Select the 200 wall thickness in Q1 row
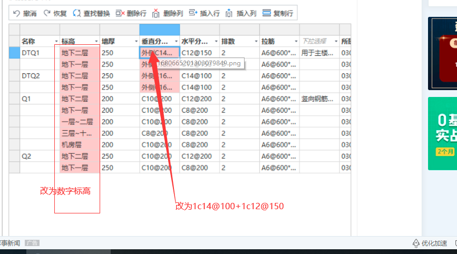Image resolution: width=457 pixels, height=254 pixels. (120, 99)
